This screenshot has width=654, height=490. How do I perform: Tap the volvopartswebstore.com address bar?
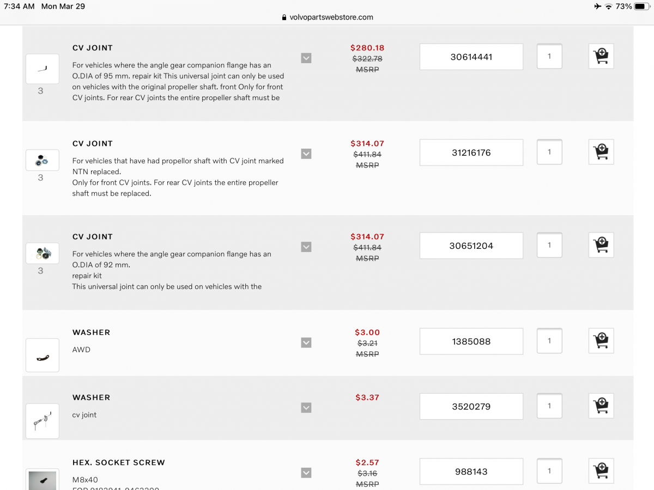pyautogui.click(x=327, y=17)
